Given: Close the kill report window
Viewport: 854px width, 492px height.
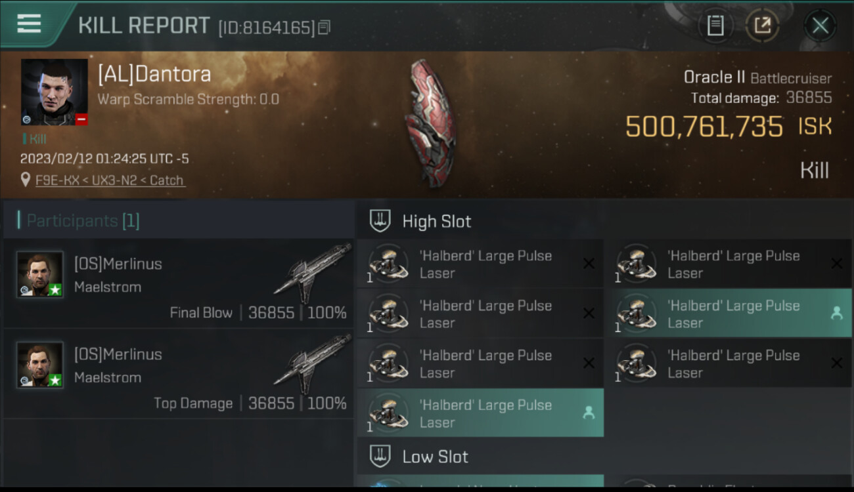Looking at the screenshot, I should pyautogui.click(x=820, y=26).
